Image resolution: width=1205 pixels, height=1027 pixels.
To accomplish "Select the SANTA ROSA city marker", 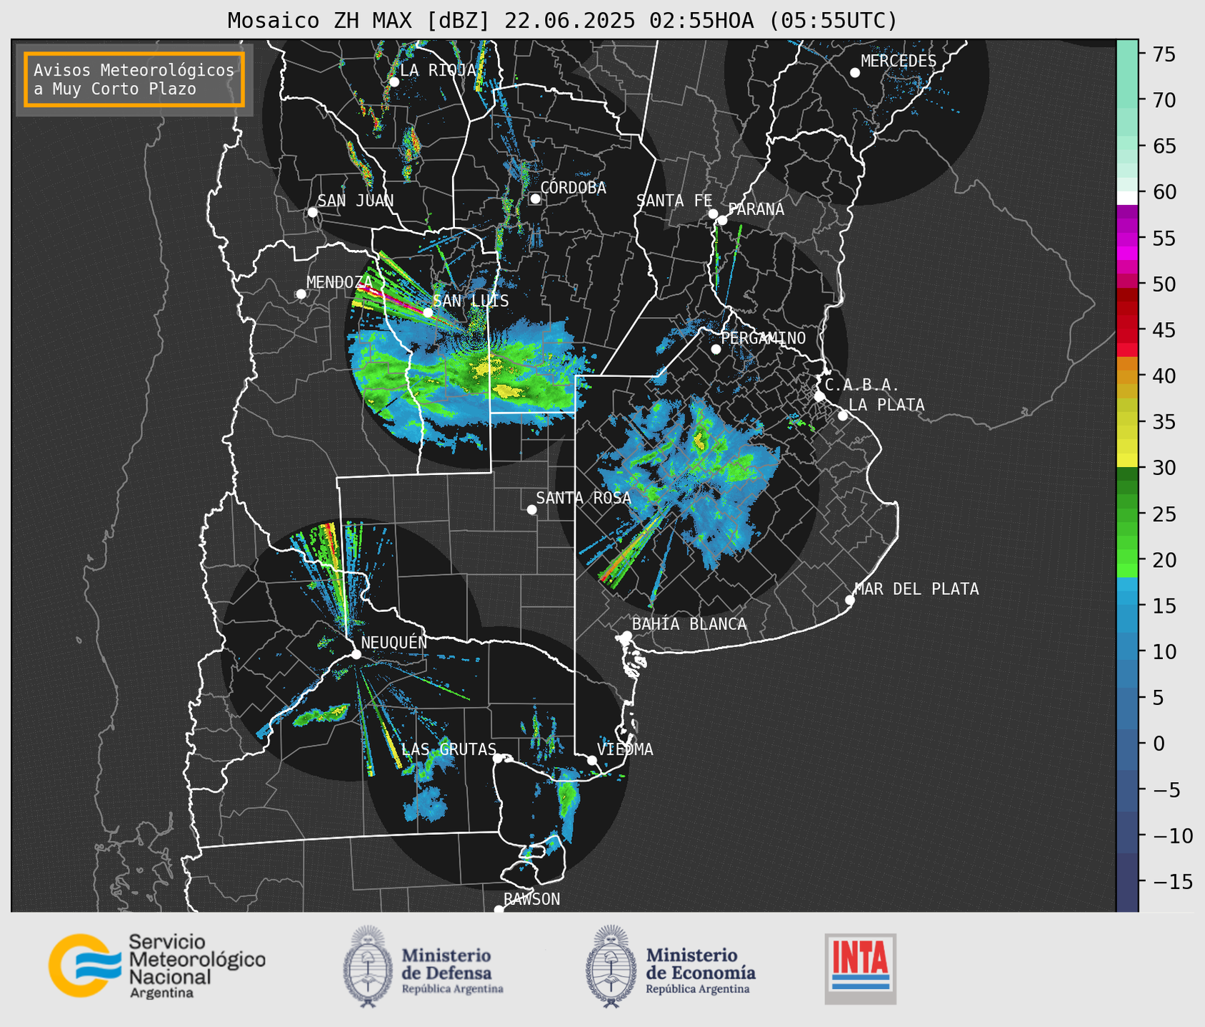I will [531, 509].
